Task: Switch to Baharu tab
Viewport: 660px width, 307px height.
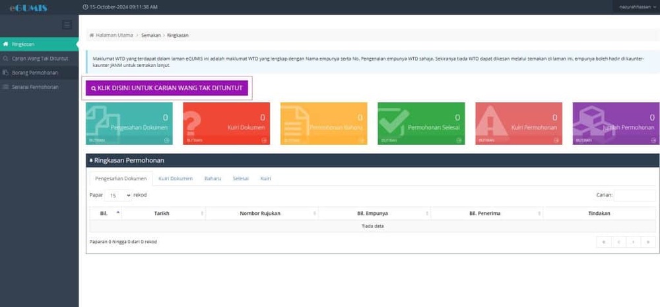Action: click(213, 179)
